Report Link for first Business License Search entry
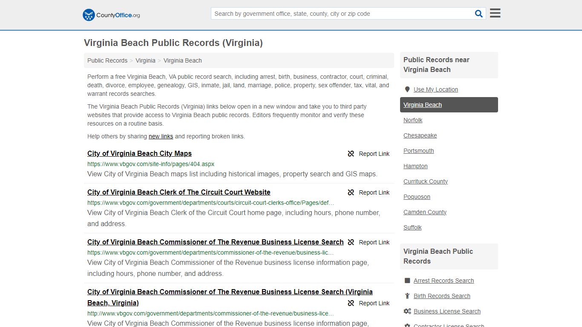Screen dimensions: 582x327 coord(374,242)
